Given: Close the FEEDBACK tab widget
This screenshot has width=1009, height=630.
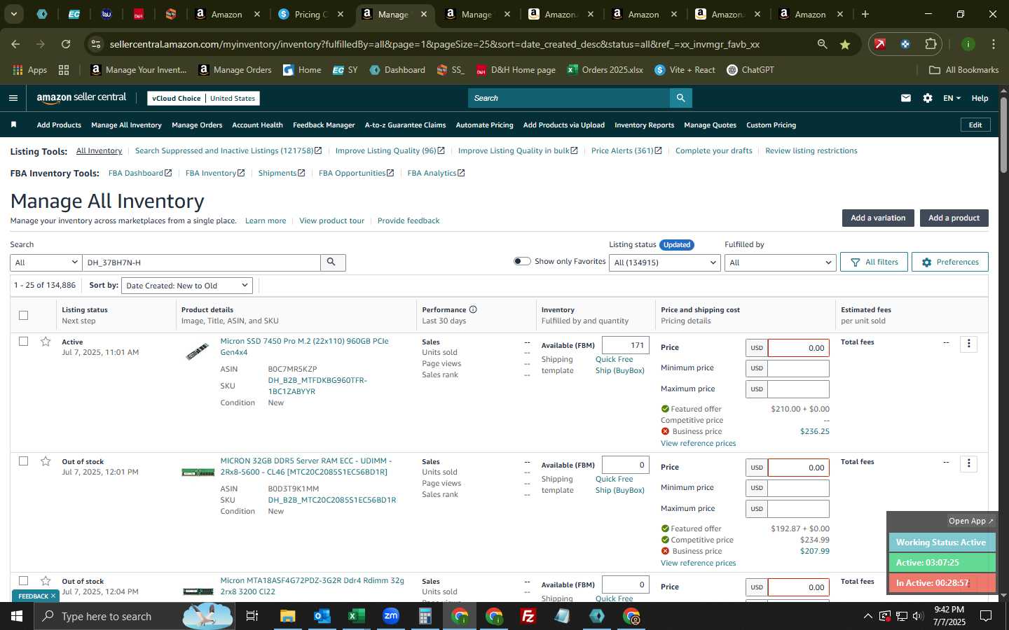Looking at the screenshot, I should [53, 596].
